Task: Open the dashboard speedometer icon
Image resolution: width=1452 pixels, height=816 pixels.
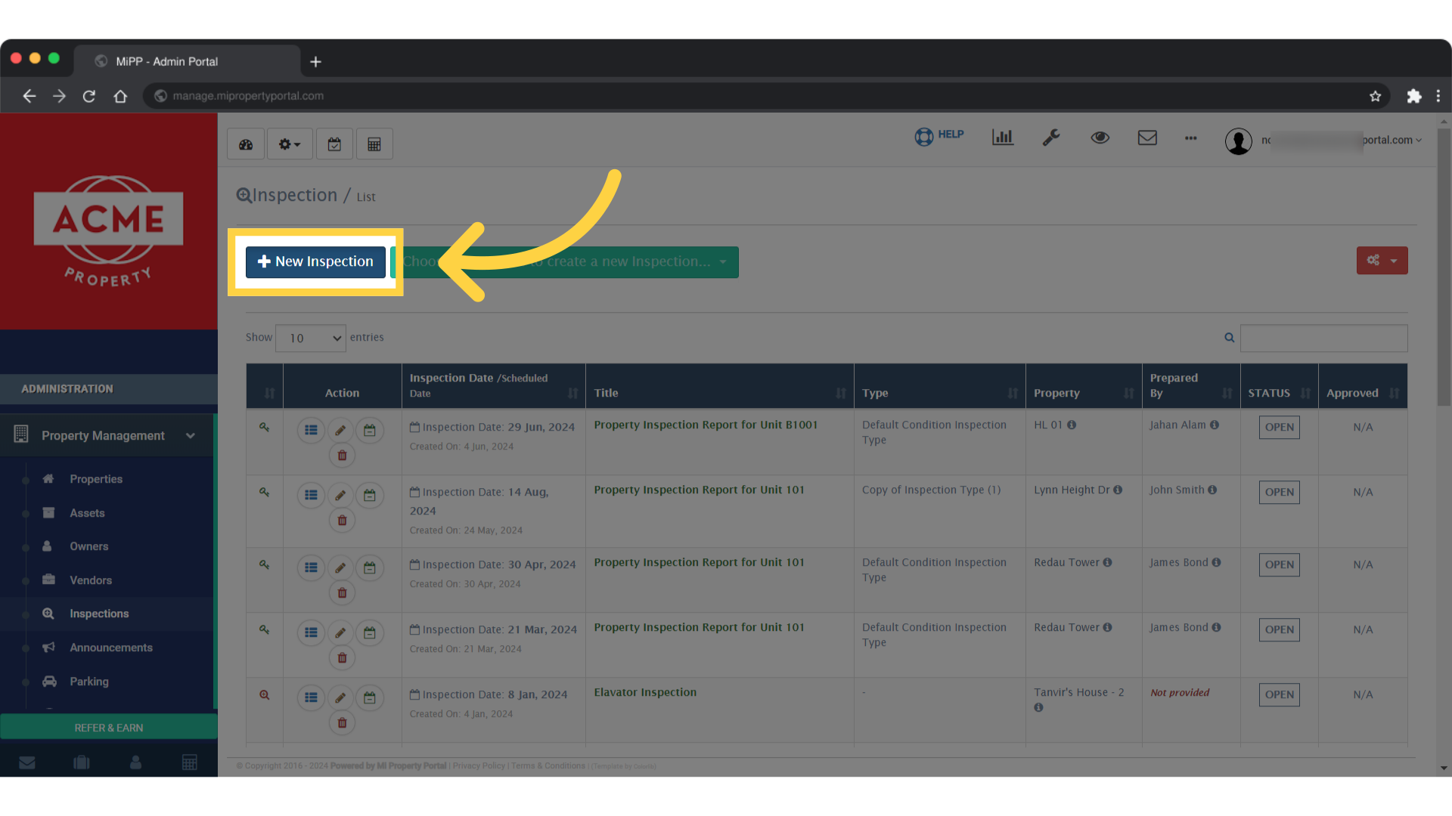Action: coord(246,144)
